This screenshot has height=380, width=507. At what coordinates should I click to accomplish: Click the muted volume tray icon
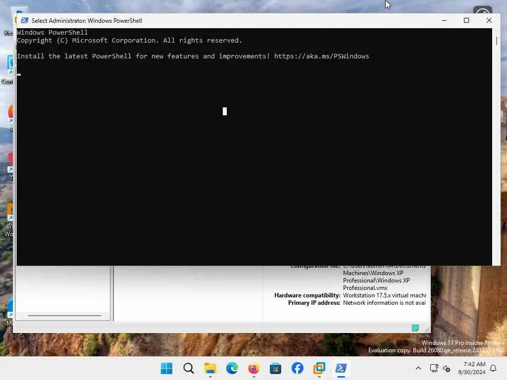pos(447,368)
